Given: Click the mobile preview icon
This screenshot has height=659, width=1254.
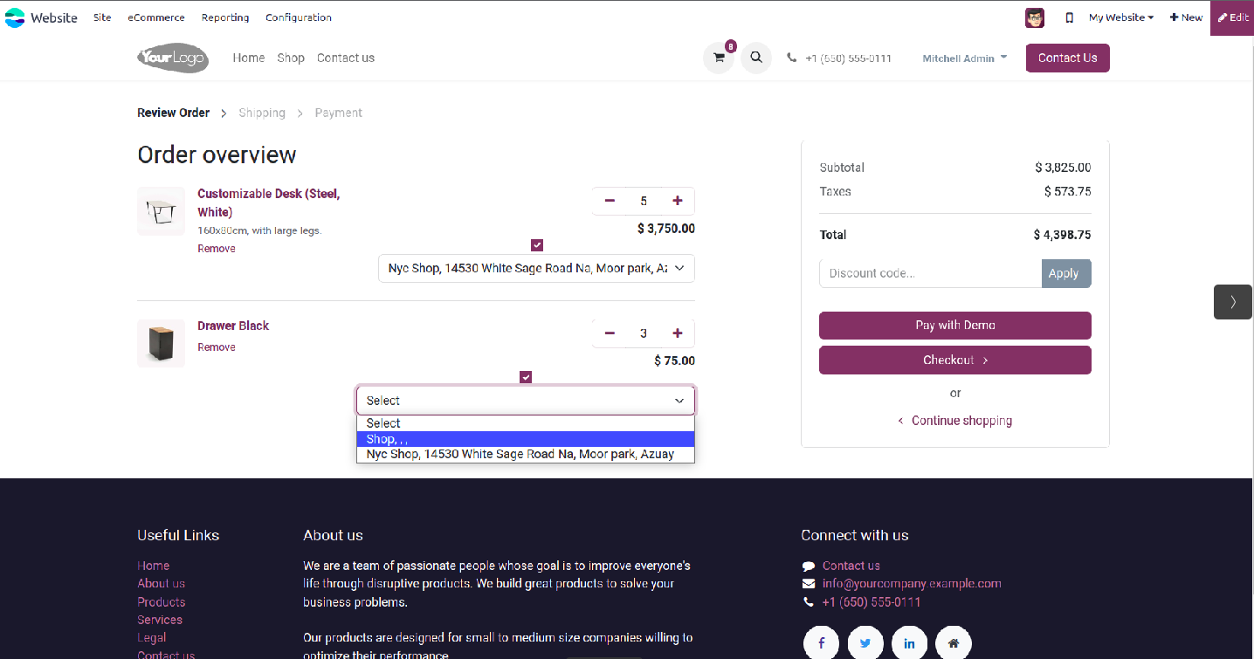Looking at the screenshot, I should [1069, 17].
